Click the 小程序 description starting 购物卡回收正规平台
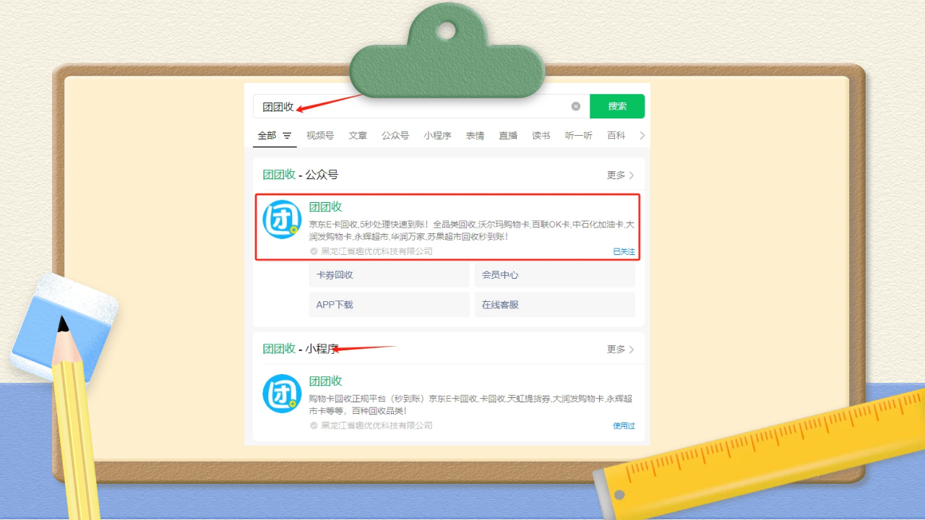The height and width of the screenshot is (520, 925). point(471,404)
